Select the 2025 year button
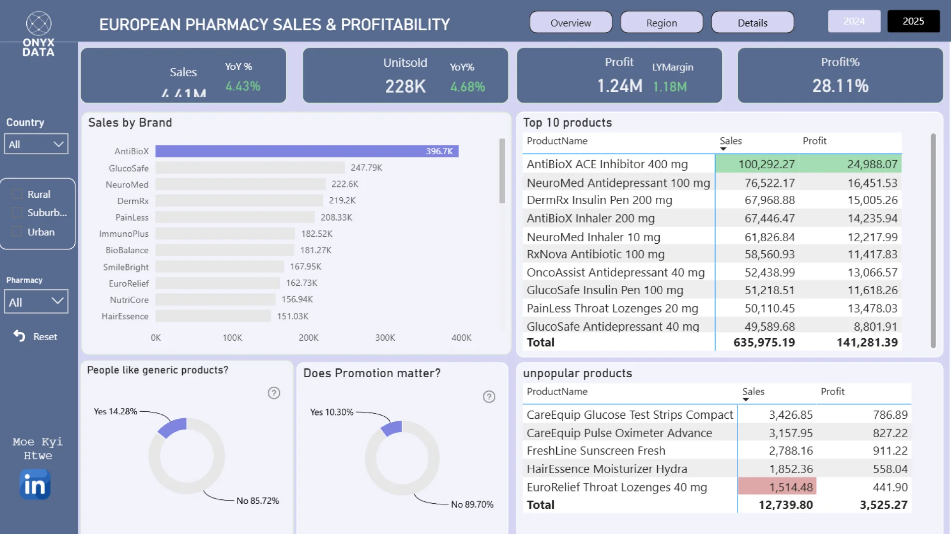 coord(913,21)
